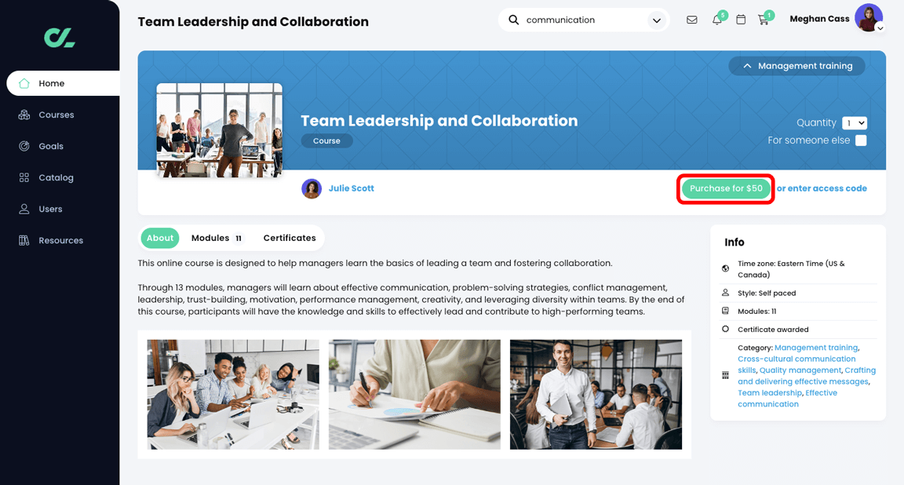Switch to the Certificates tab
This screenshot has width=904, height=485.
(x=290, y=238)
